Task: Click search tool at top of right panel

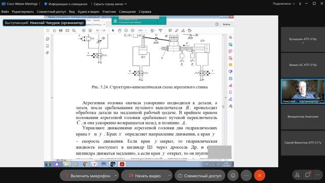Action: (x=231, y=38)
